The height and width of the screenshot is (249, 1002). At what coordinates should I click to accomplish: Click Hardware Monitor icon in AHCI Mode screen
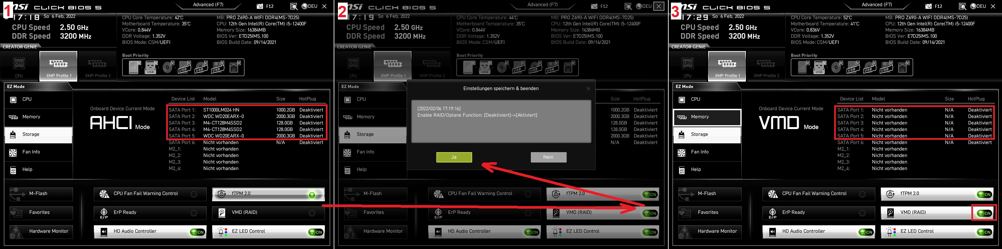click(16, 232)
